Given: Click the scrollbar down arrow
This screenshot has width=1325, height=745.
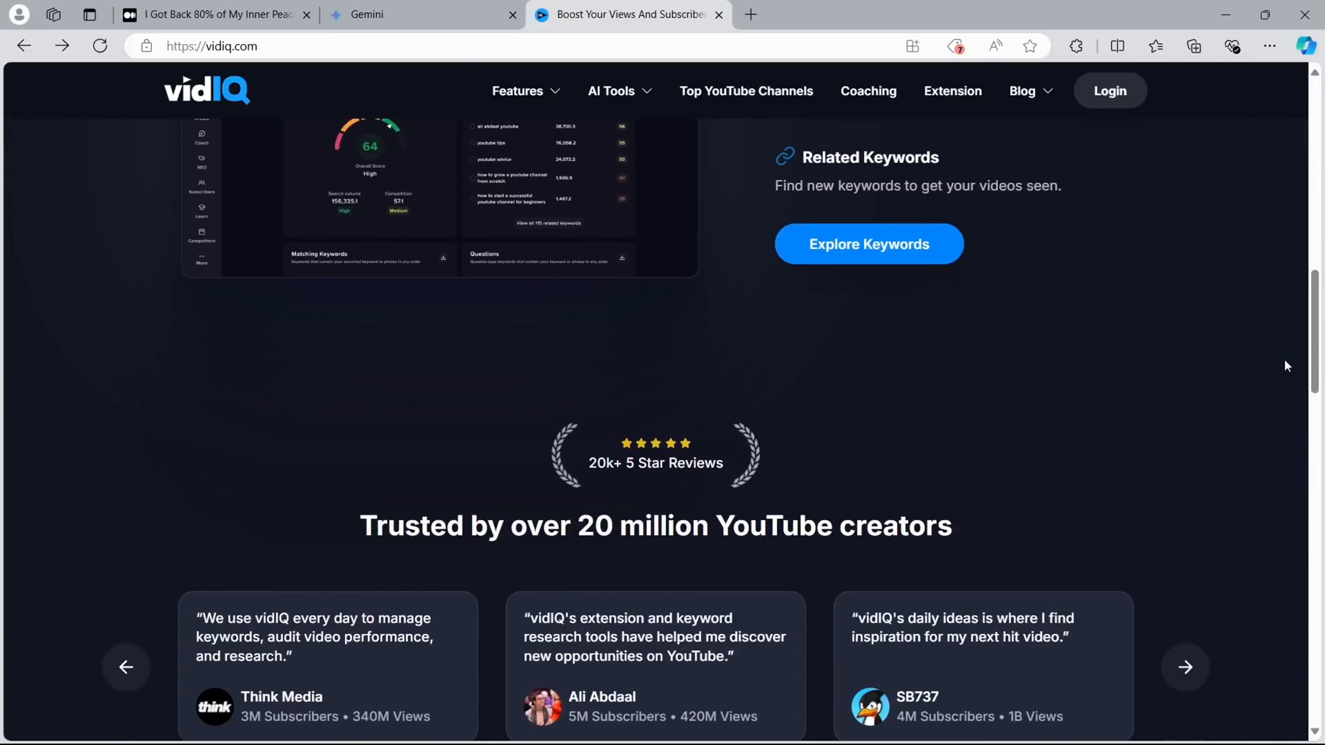Looking at the screenshot, I should [x=1315, y=731].
